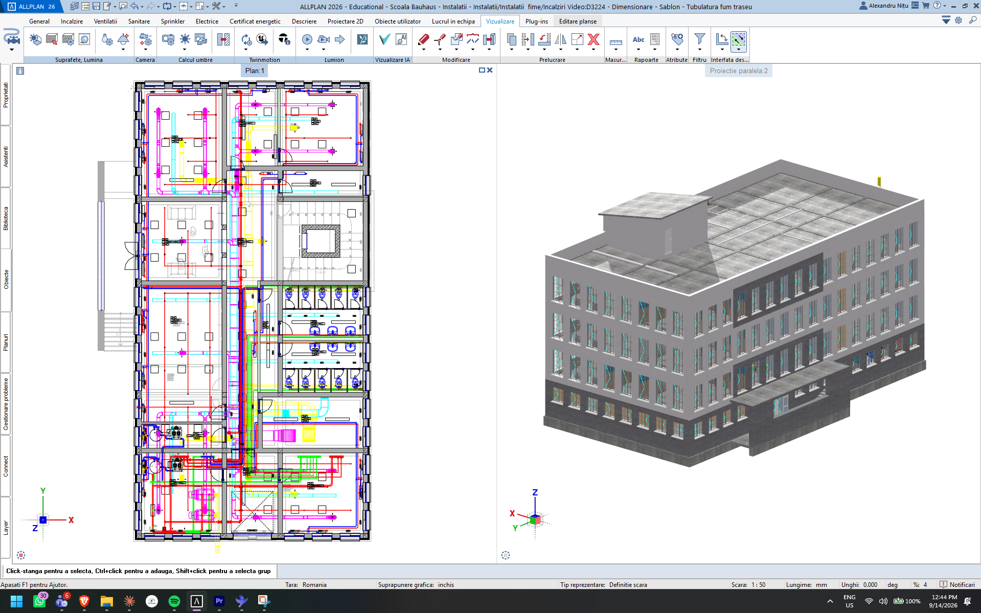Click the funnel Filtru icon
The image size is (981, 613).
click(699, 39)
